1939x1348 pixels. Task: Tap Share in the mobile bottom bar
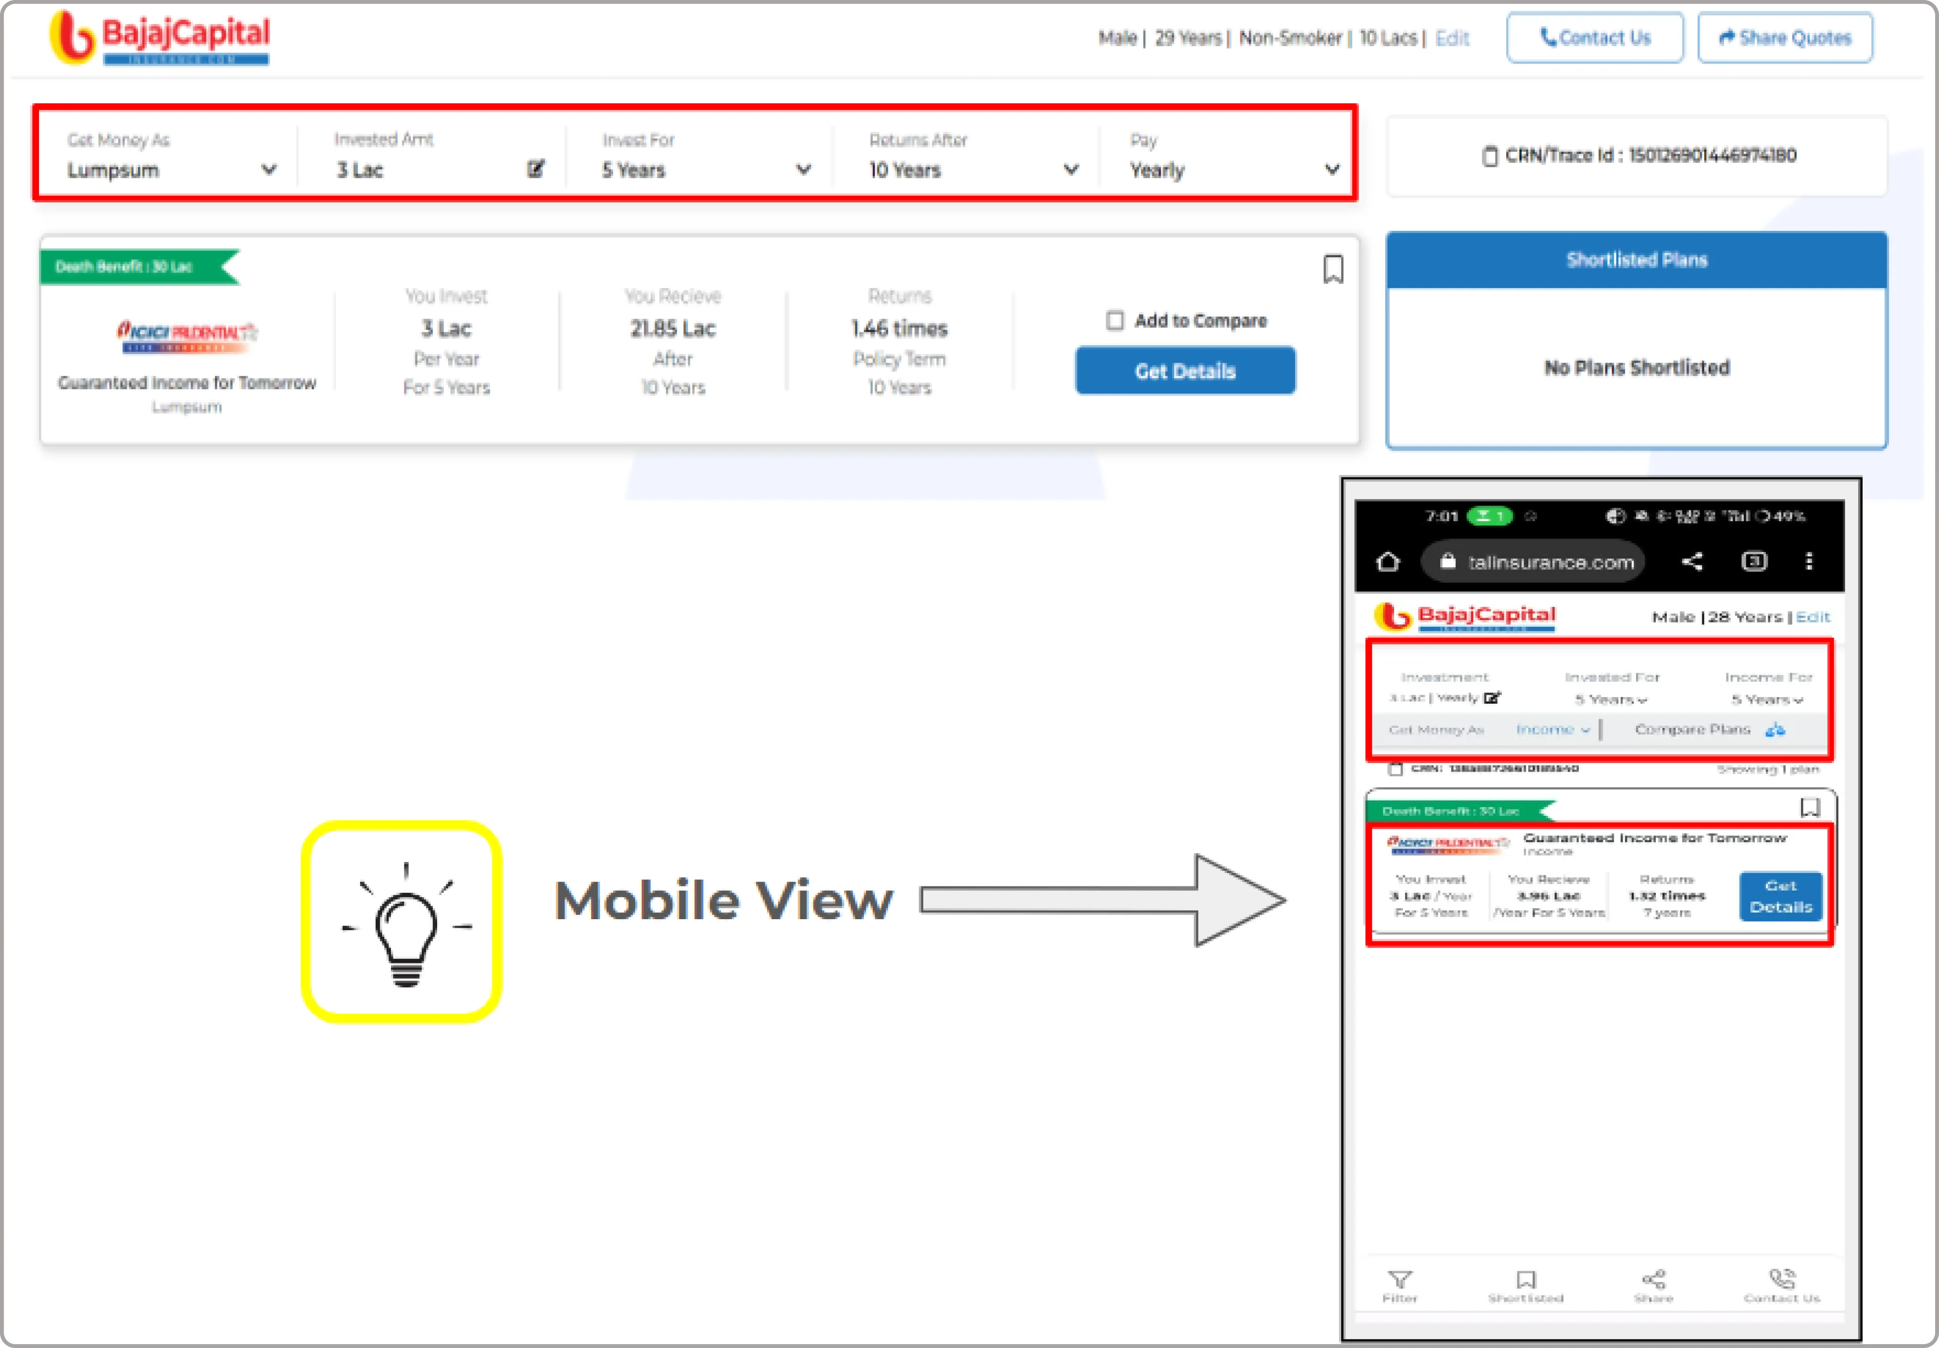coord(1653,1286)
